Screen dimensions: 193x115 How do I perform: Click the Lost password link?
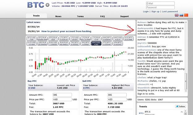click(170, 11)
